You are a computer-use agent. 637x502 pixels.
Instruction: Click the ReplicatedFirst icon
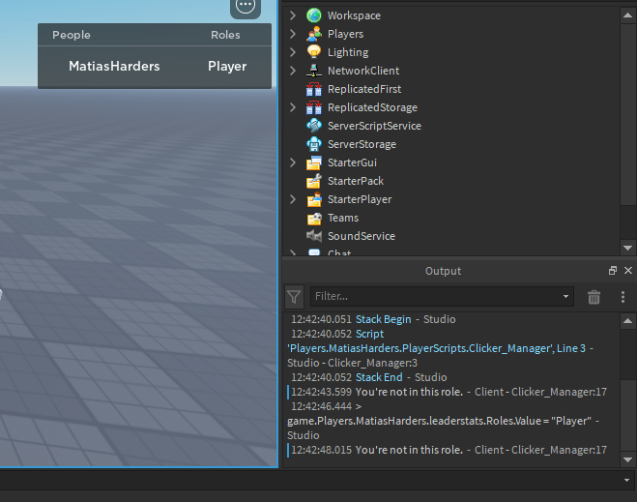click(x=313, y=89)
